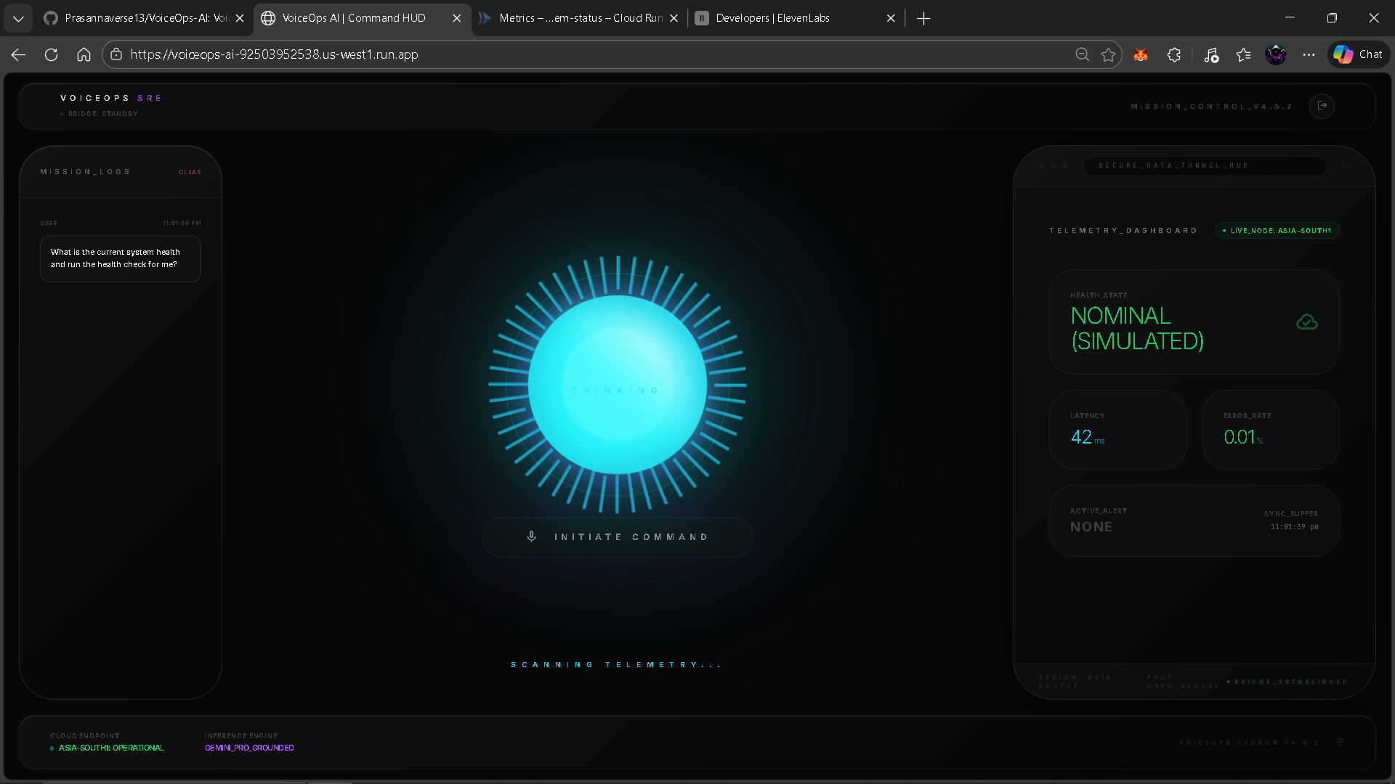This screenshot has height=784, width=1395.
Task: Open the browser favorites list icon
Action: coord(1243,54)
